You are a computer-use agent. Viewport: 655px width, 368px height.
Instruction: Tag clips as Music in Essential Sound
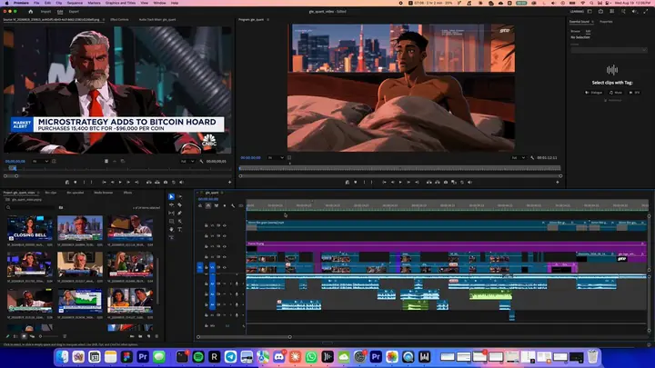(616, 93)
